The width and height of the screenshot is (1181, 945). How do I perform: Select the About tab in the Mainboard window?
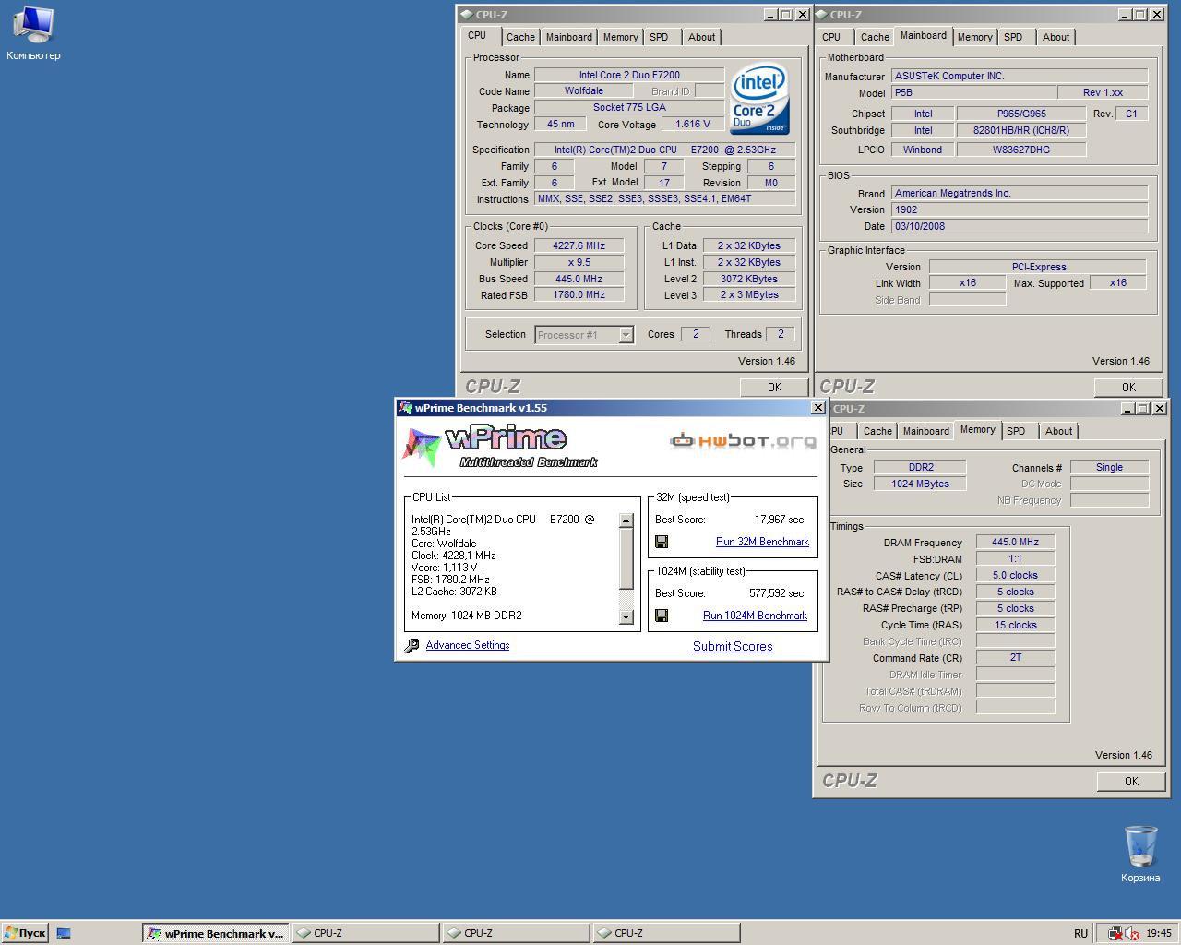1056,37
